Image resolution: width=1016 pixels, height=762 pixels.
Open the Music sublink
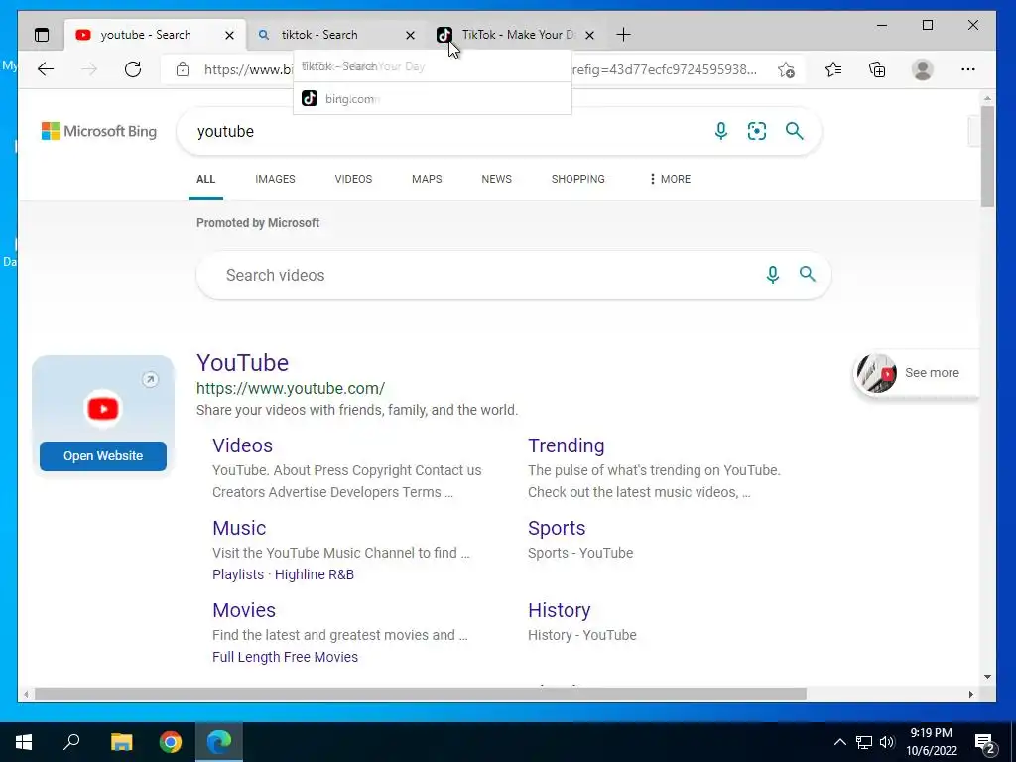pos(239,528)
